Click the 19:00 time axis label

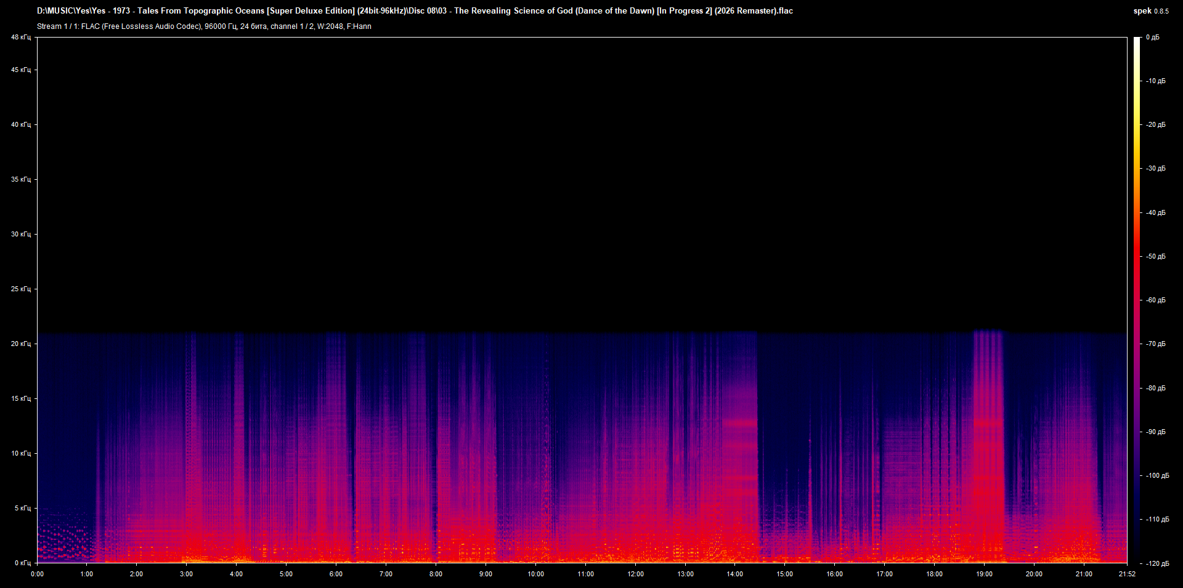(984, 574)
